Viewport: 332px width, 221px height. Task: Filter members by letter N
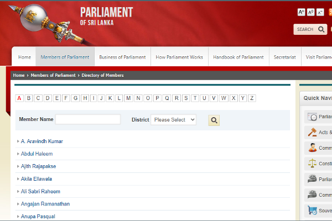(x=138, y=98)
